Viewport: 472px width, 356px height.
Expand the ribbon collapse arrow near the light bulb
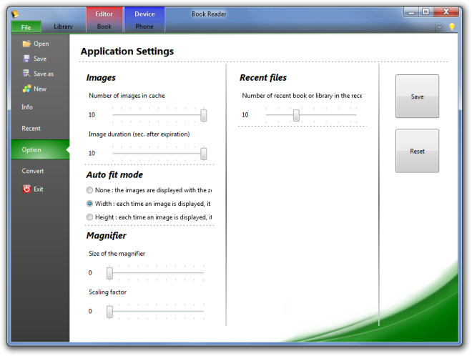(x=440, y=27)
